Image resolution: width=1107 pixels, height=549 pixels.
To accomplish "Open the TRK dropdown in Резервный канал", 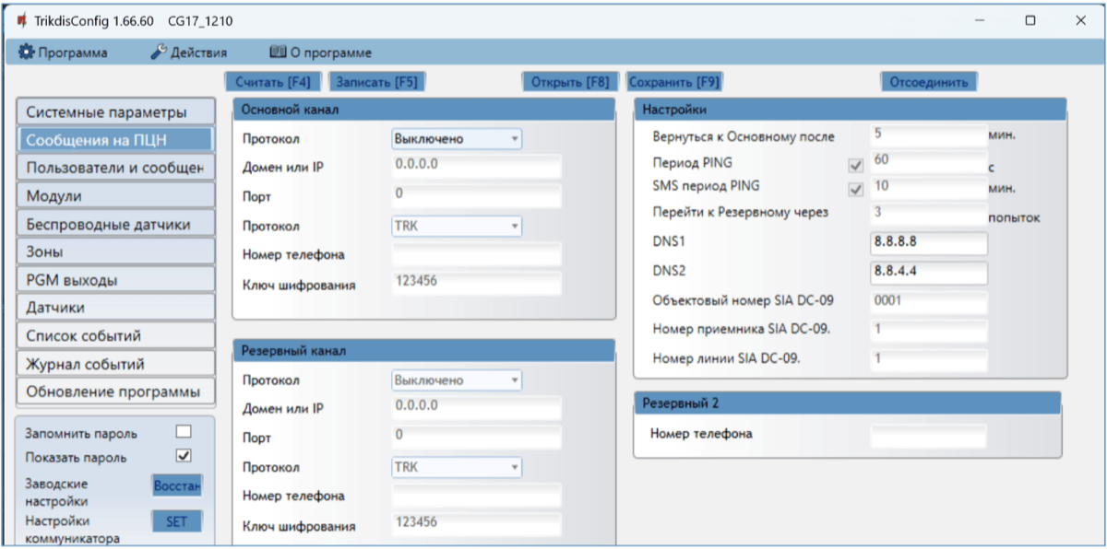I will (x=457, y=467).
